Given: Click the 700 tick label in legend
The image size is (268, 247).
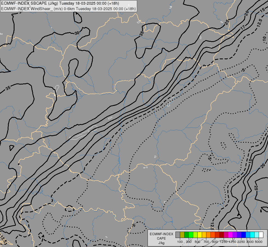Looking at the screenshot, I should pos(206,242).
